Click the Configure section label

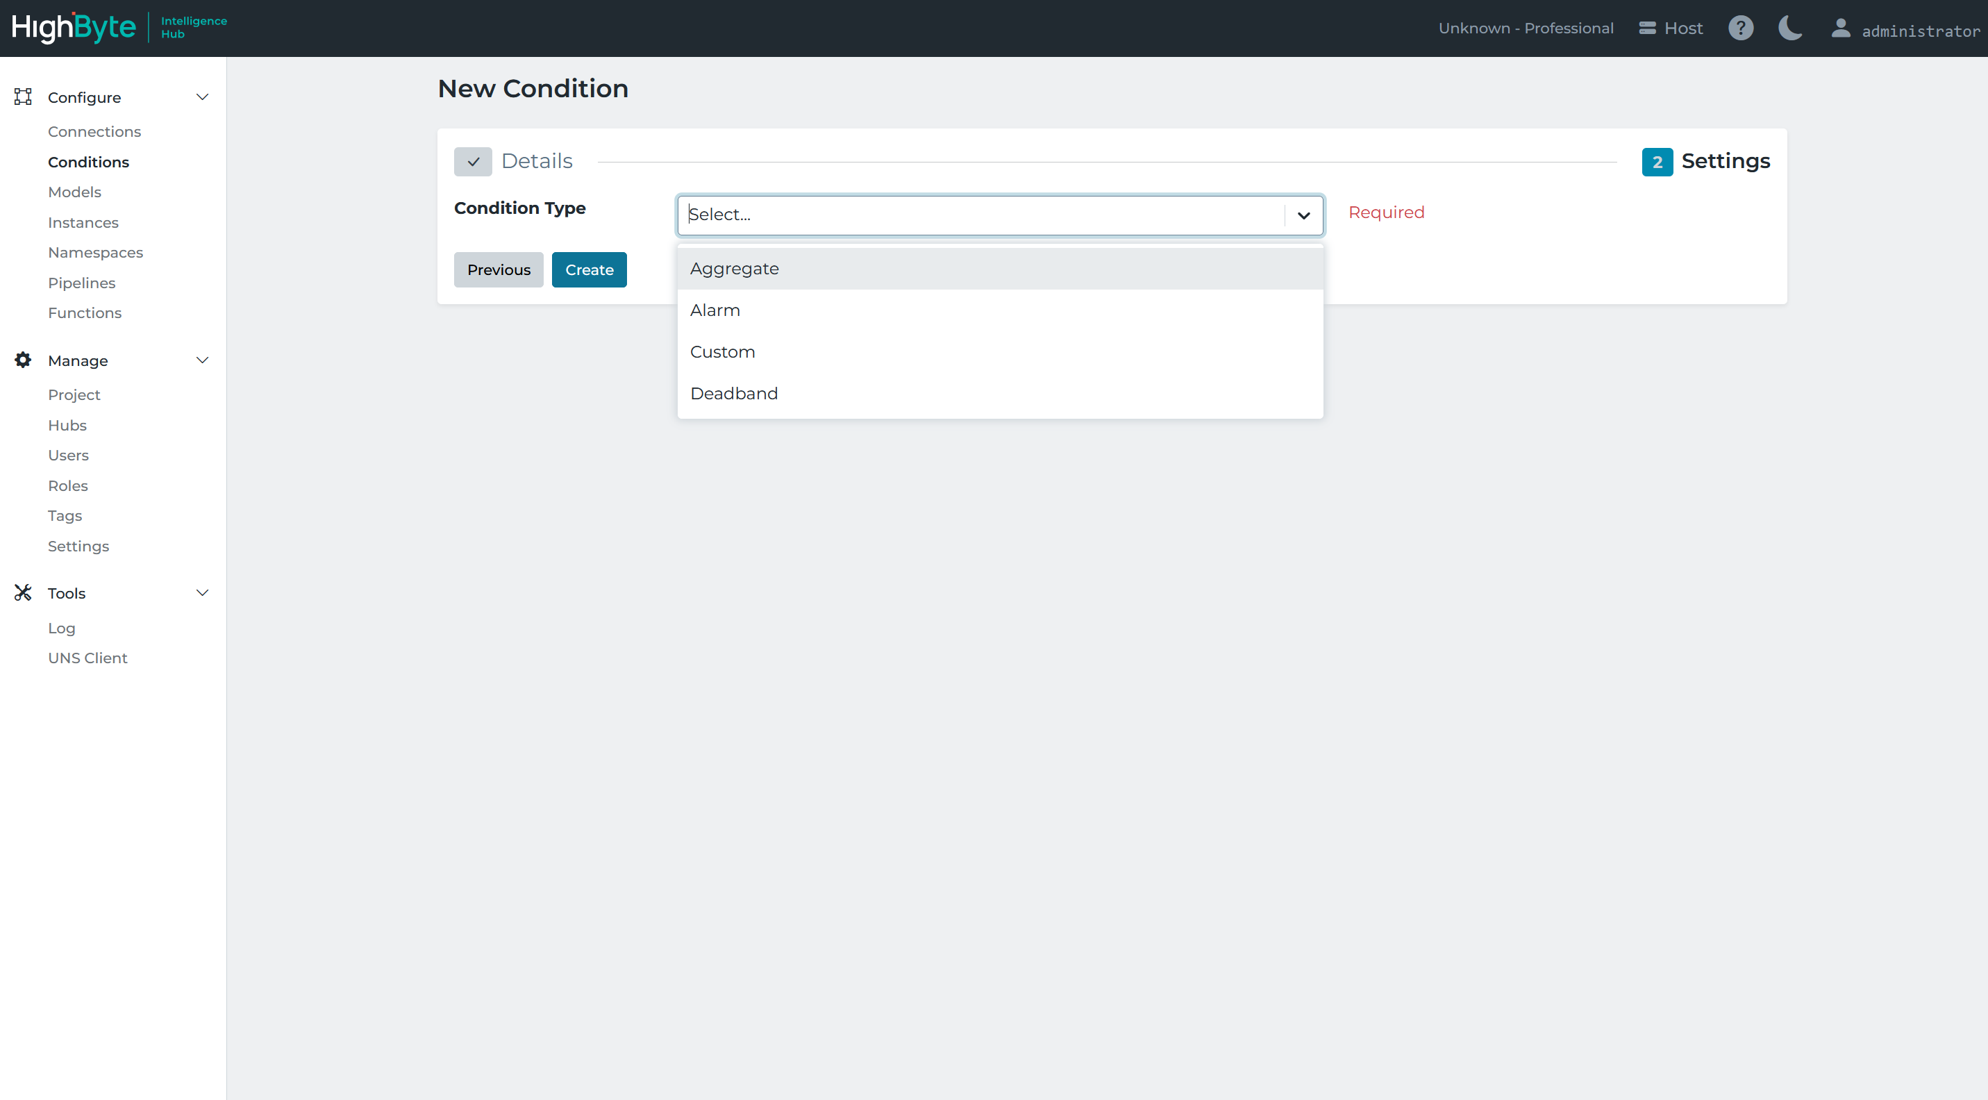pos(84,97)
